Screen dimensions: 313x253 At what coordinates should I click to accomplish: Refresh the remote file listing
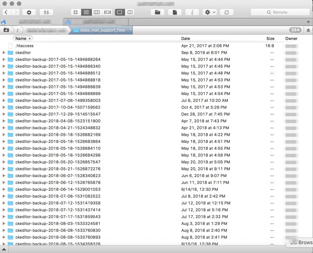226,13
